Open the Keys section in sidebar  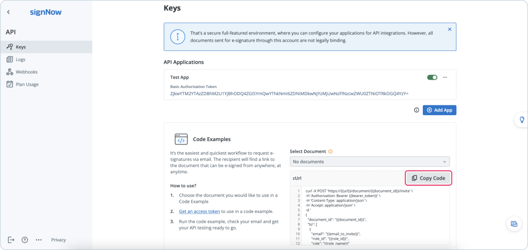pyautogui.click(x=21, y=47)
